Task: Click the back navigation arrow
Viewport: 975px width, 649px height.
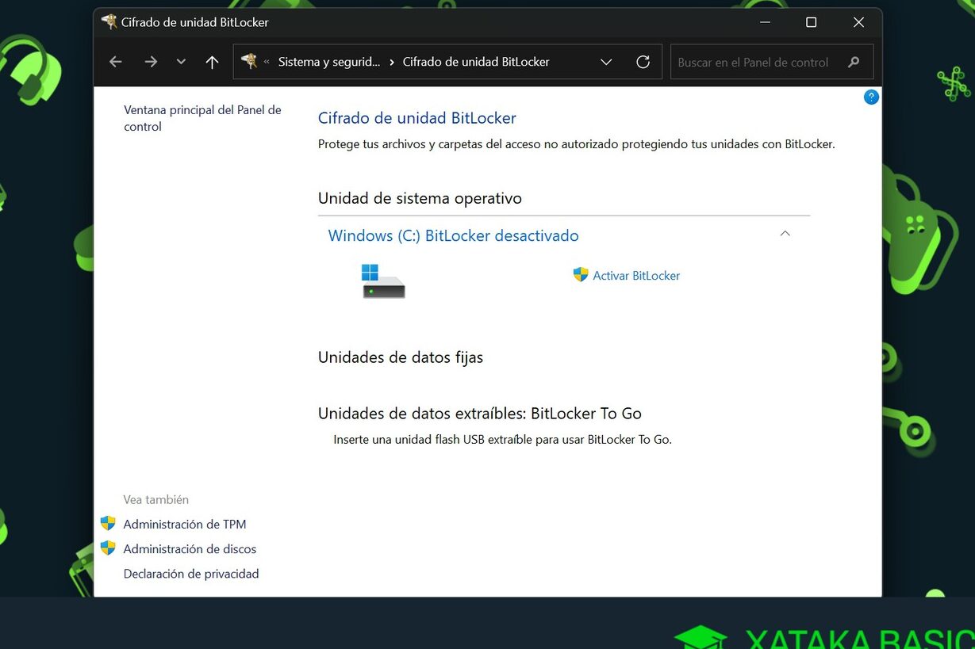Action: [115, 61]
